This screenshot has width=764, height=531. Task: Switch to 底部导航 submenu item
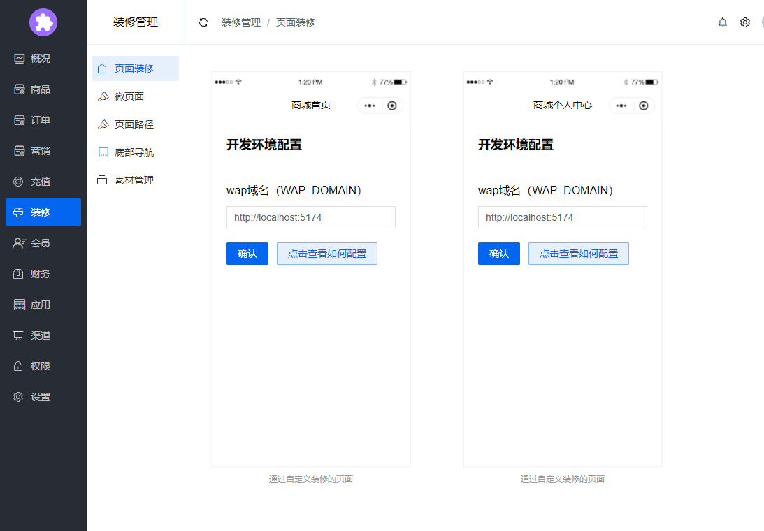click(134, 152)
